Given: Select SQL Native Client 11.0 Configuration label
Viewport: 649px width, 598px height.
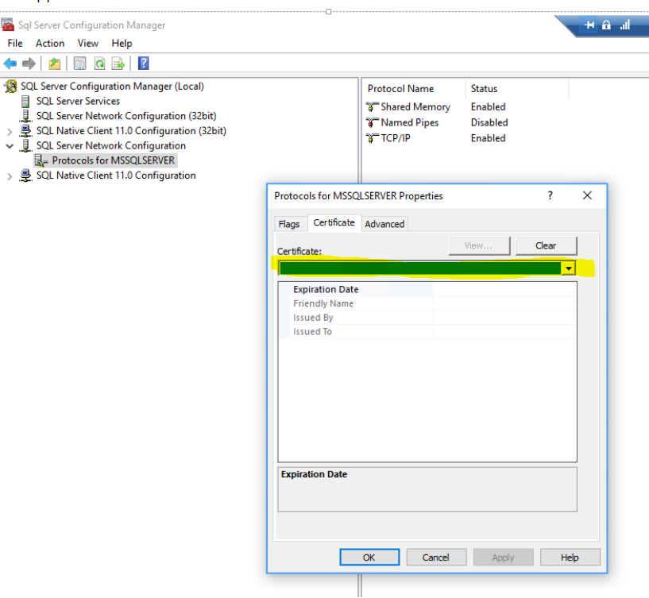Looking at the screenshot, I should [116, 176].
